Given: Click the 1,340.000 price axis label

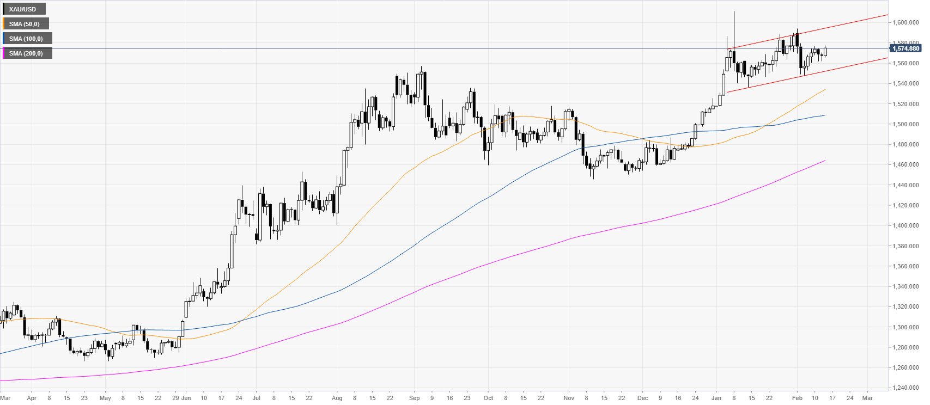Looking at the screenshot, I should (x=905, y=286).
